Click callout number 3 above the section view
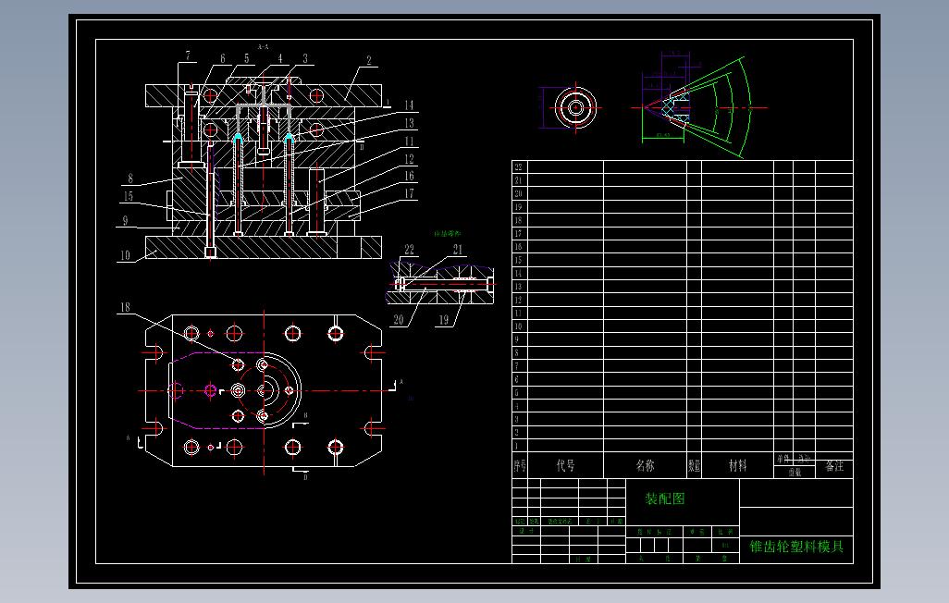The width and height of the screenshot is (949, 603). pos(305,58)
